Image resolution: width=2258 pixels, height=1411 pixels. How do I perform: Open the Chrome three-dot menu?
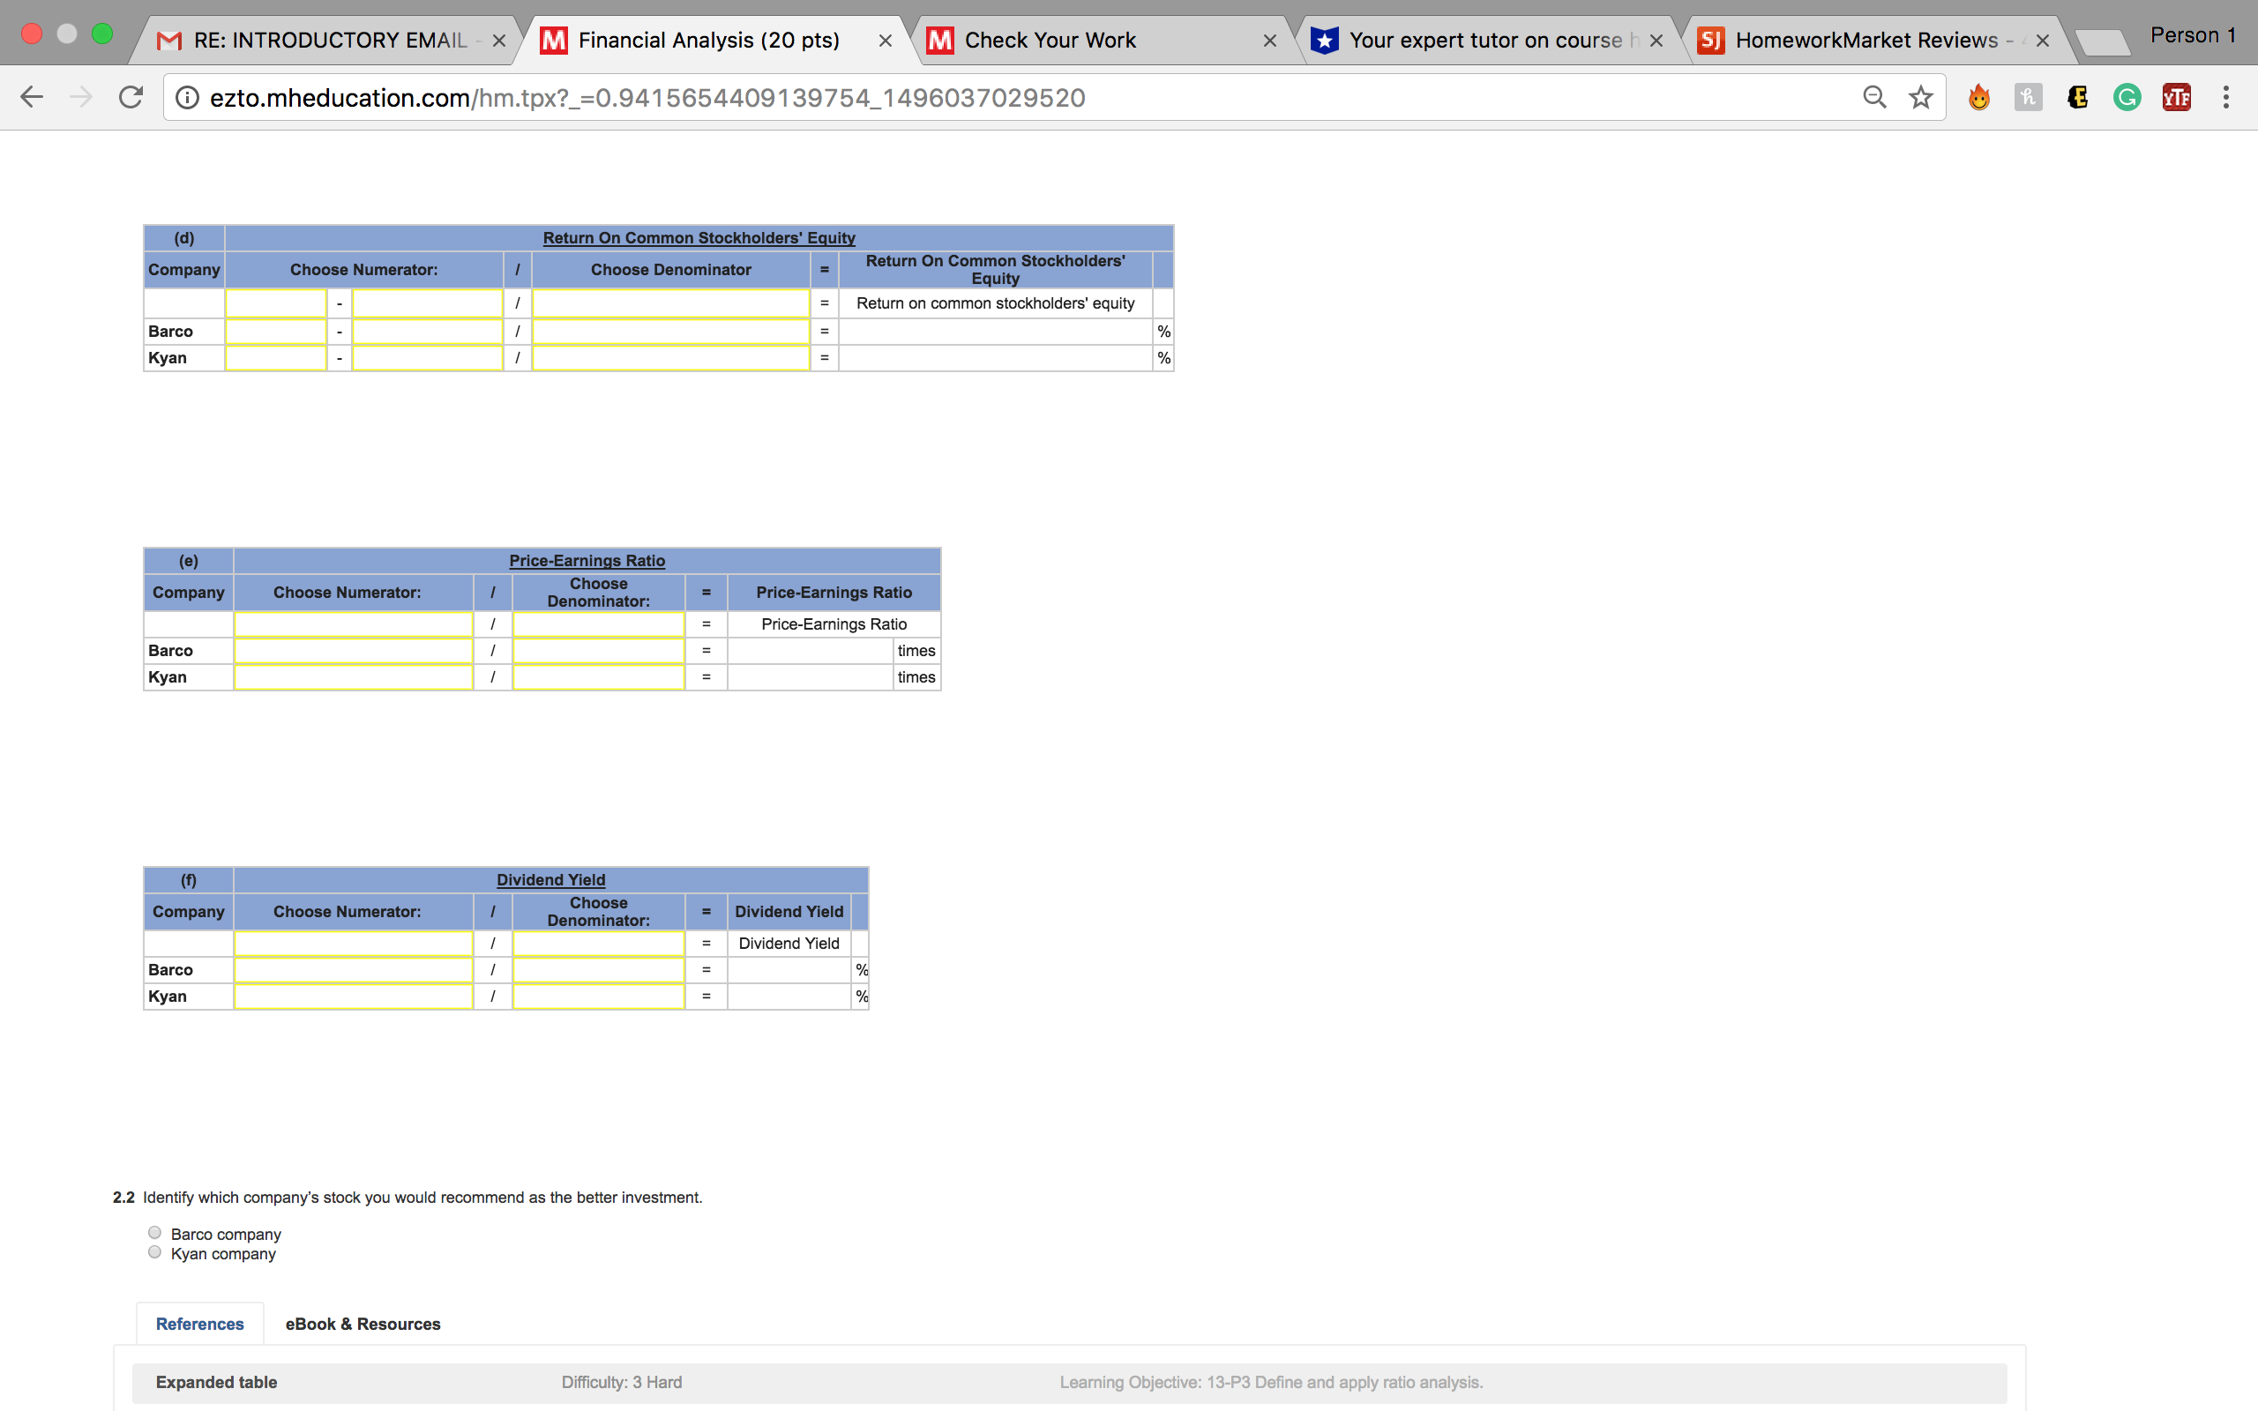point(2224,96)
